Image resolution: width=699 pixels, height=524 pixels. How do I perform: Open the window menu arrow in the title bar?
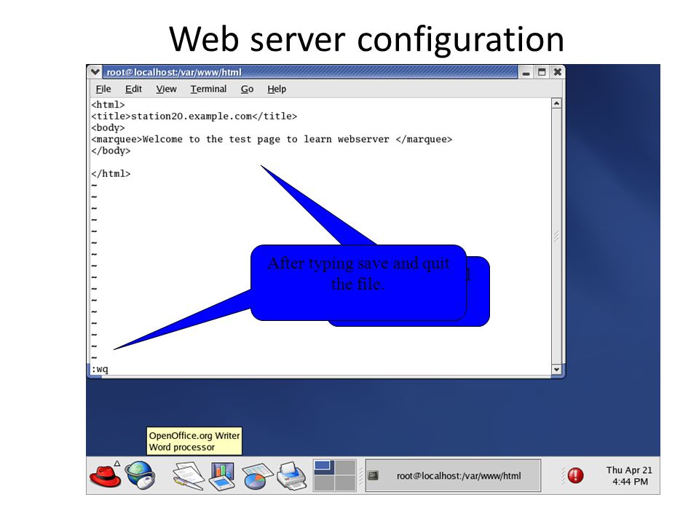95,72
